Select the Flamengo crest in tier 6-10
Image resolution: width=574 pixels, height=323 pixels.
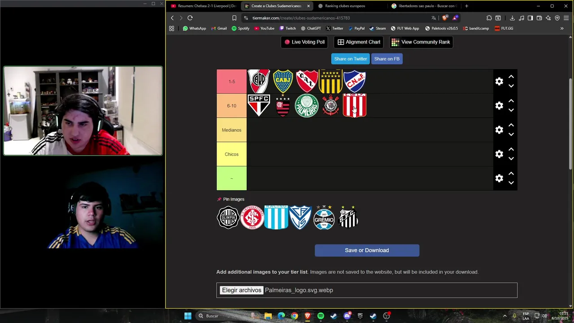pos(283,105)
